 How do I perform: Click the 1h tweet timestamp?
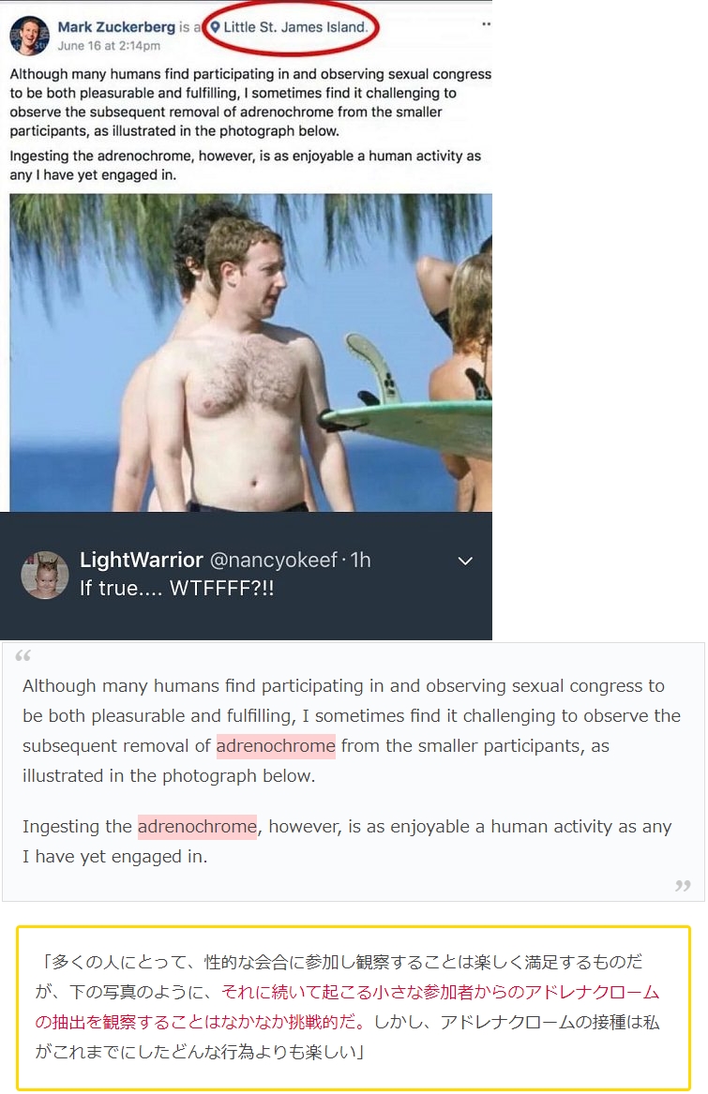[360, 560]
